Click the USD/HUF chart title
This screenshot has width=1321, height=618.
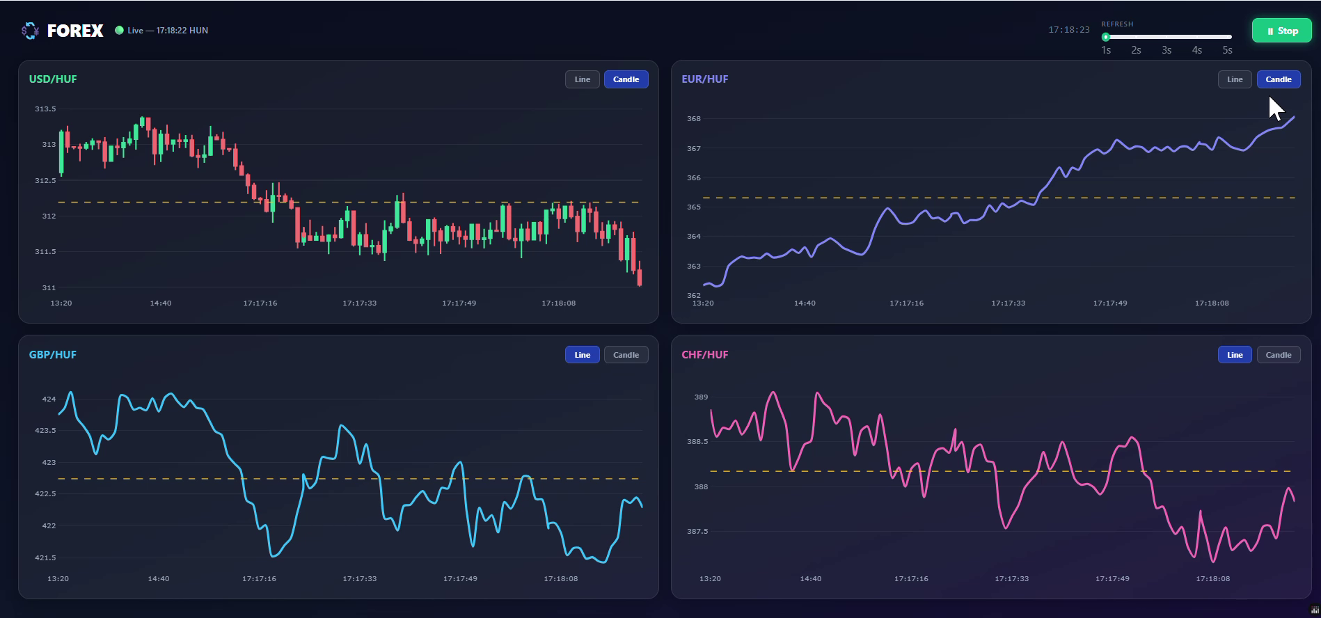click(x=53, y=79)
